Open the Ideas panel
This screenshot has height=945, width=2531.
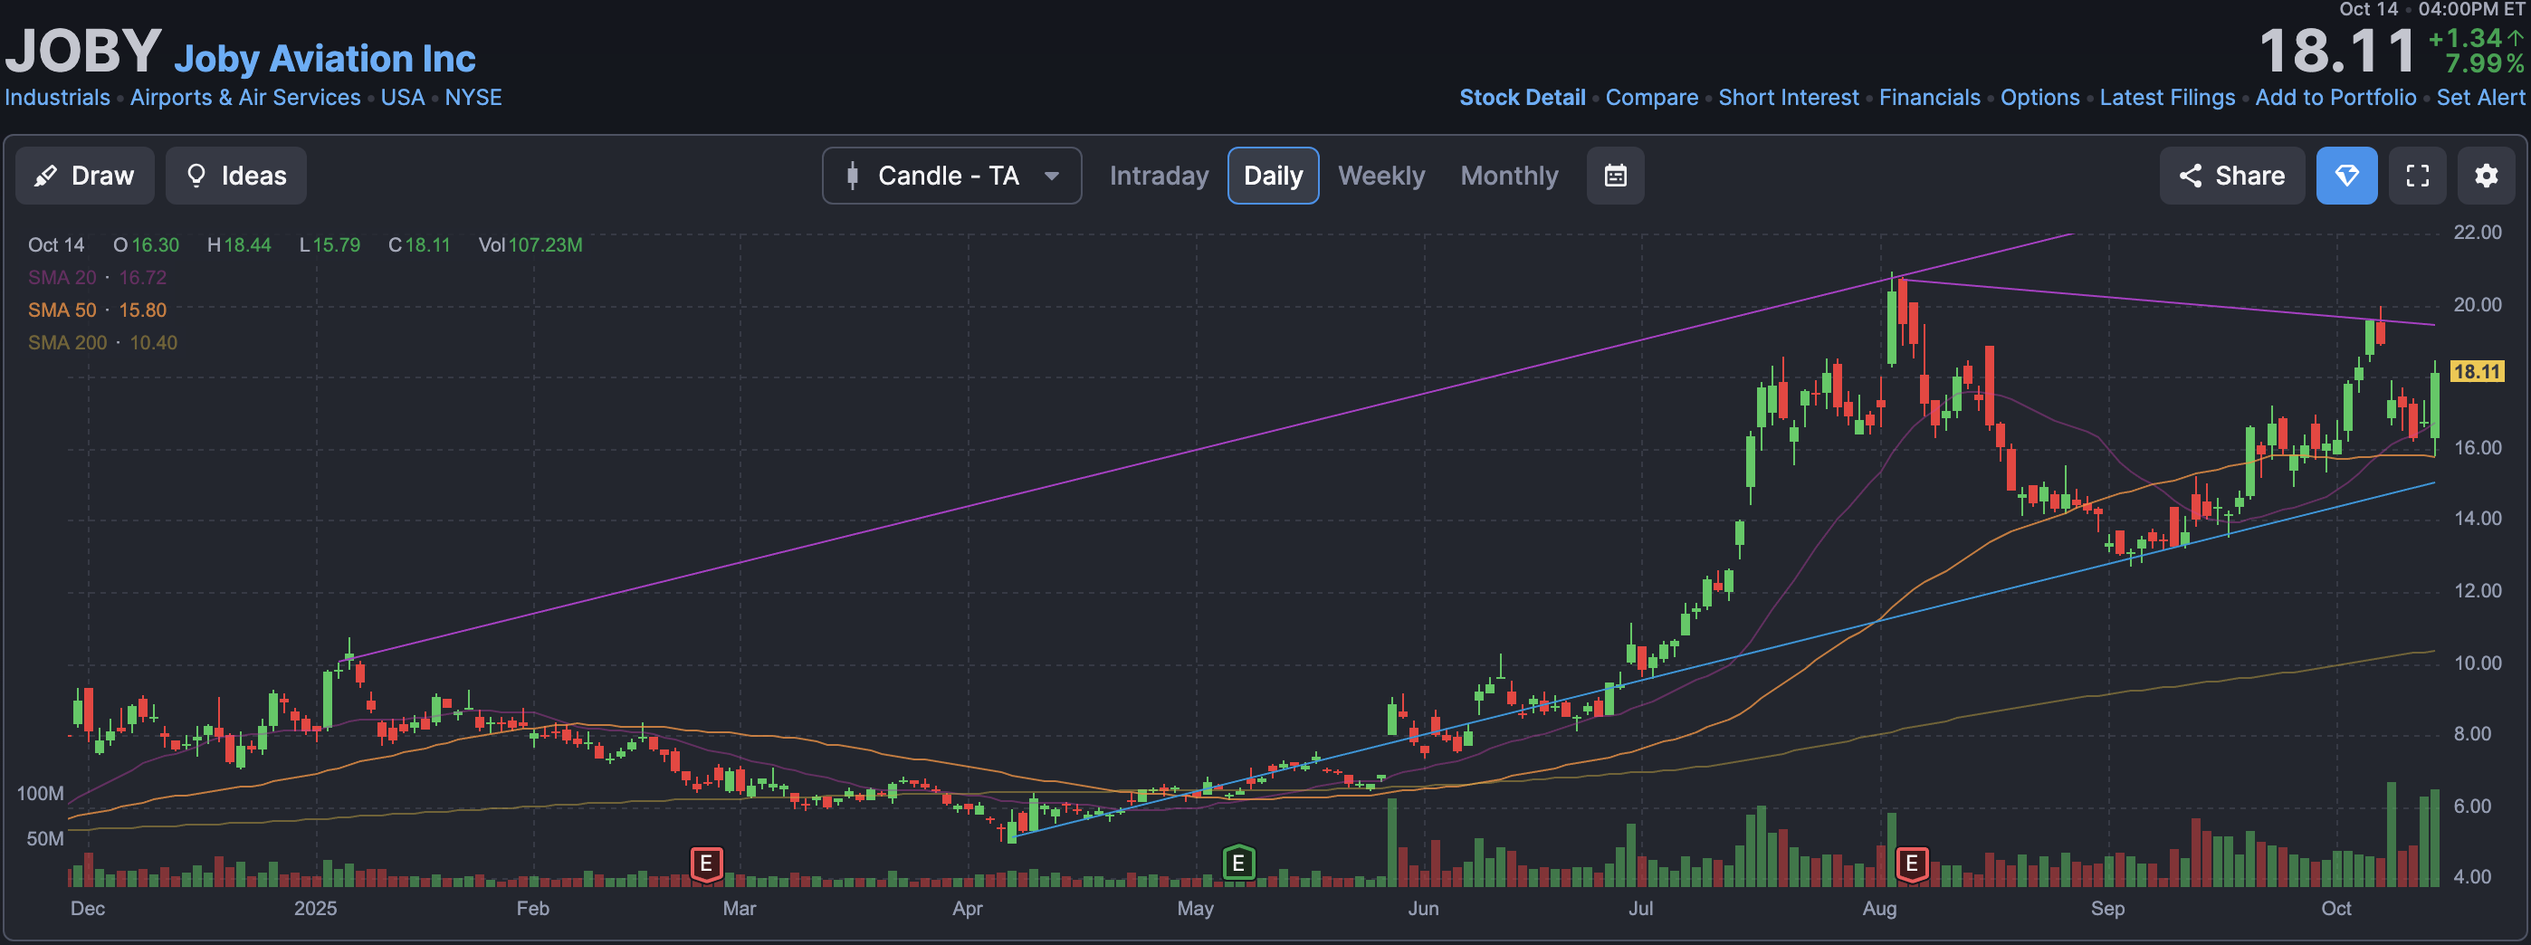235,176
